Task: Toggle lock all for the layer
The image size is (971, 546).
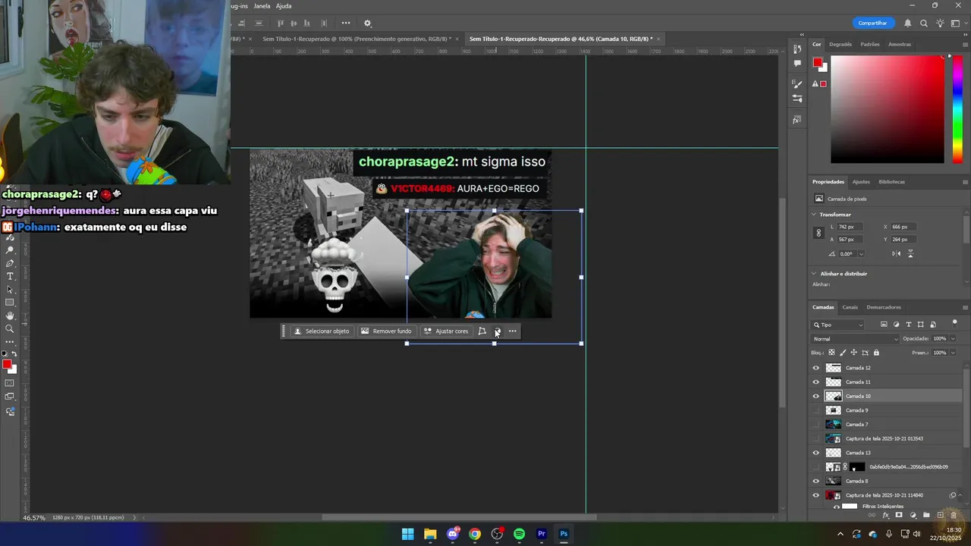Action: (x=876, y=353)
